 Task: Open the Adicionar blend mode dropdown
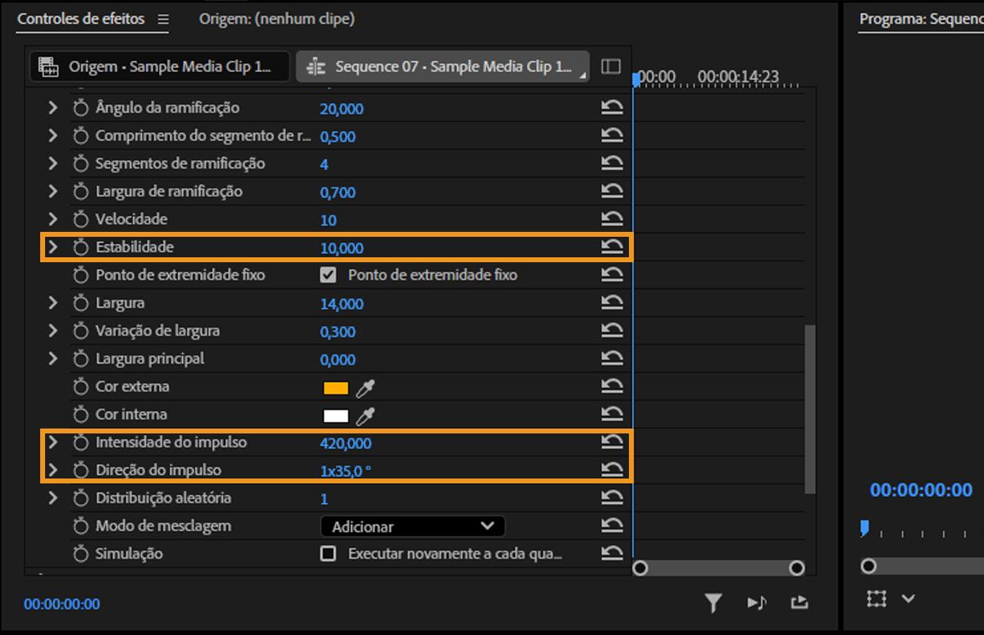point(412,525)
